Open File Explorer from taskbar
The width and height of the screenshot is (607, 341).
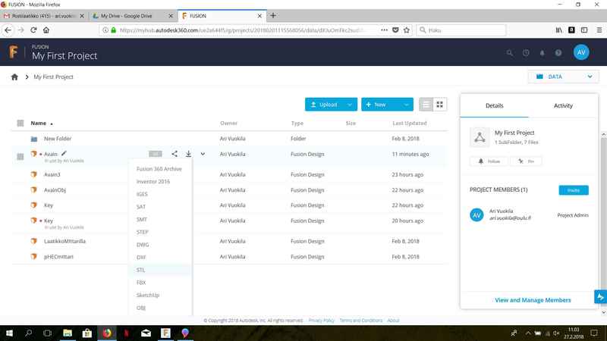(68, 333)
